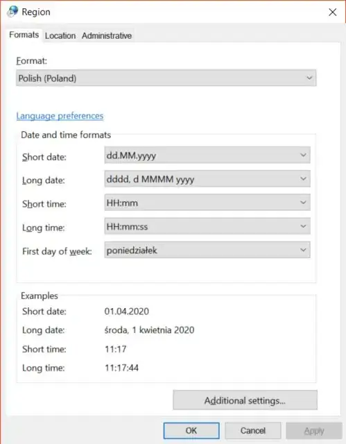The width and height of the screenshot is (346, 444).
Task: Click the Region globe icon in title bar
Action: (x=12, y=11)
